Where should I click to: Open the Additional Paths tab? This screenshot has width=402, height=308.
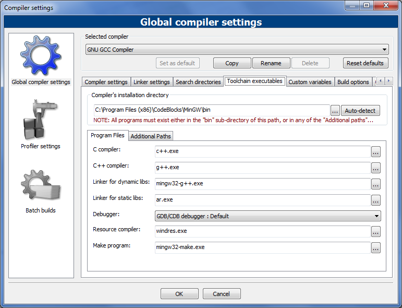click(151, 136)
